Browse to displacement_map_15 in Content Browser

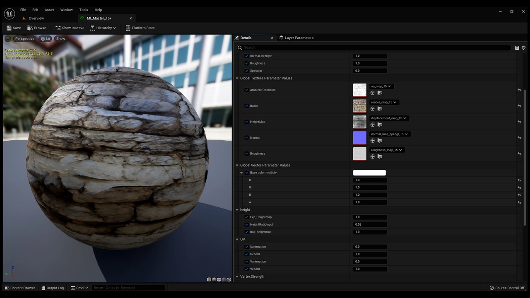pyautogui.click(x=379, y=125)
